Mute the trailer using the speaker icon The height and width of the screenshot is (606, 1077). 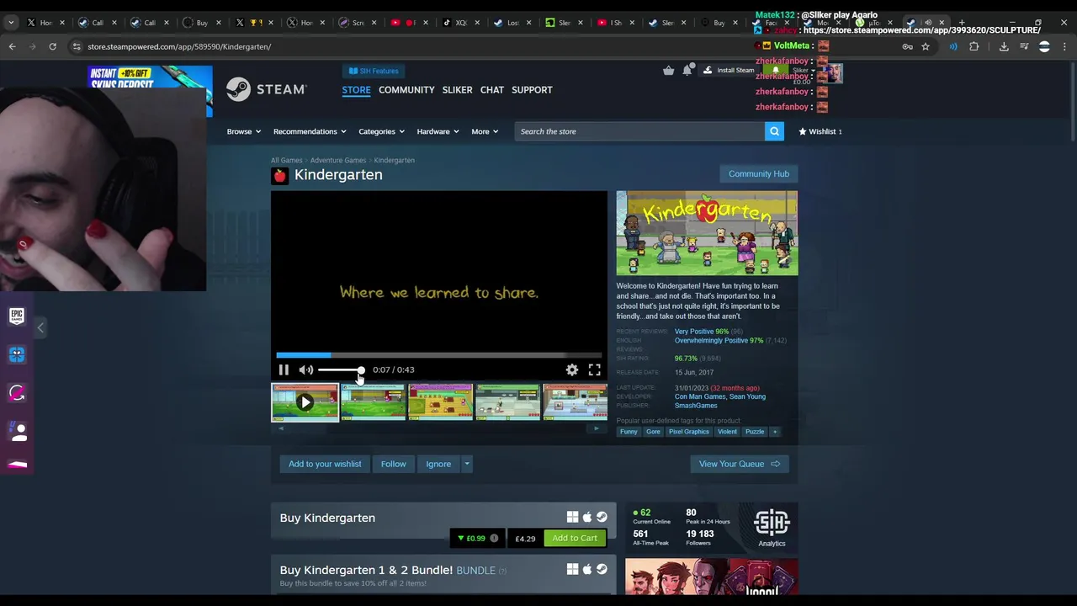pyautogui.click(x=306, y=369)
